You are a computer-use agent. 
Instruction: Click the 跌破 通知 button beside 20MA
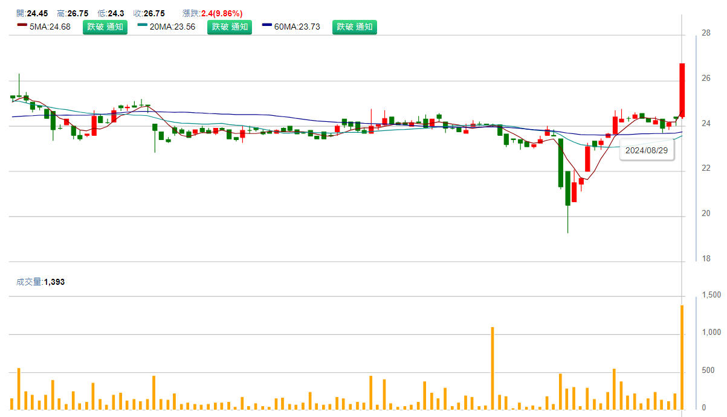tap(229, 27)
